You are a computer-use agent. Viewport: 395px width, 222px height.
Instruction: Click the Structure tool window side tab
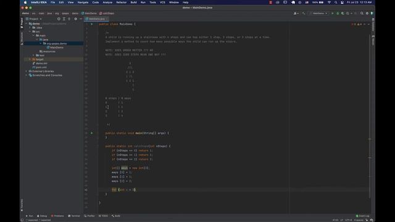pyautogui.click(x=22, y=38)
